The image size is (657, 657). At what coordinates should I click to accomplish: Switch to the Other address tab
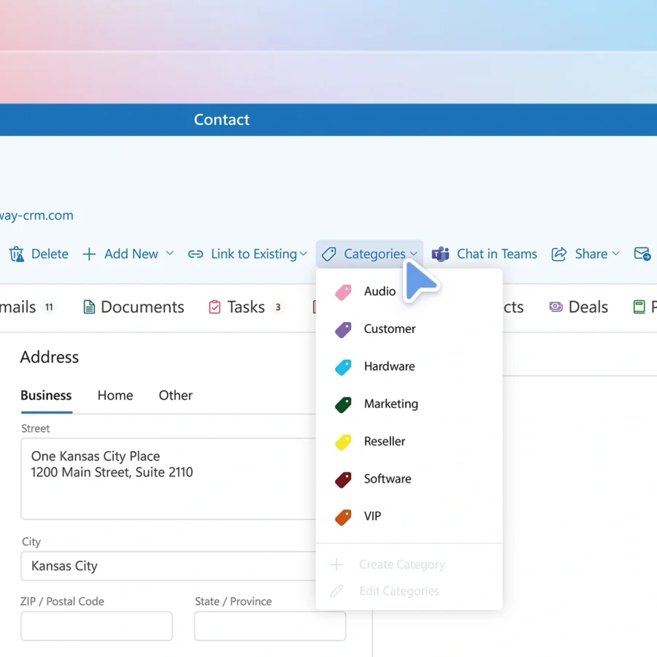[175, 395]
